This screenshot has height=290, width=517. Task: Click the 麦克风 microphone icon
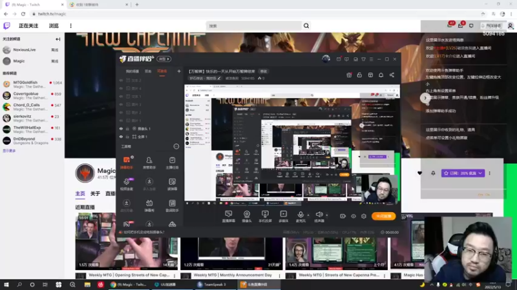[301, 215]
